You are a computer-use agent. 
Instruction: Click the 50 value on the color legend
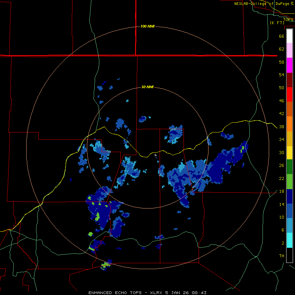(282, 88)
